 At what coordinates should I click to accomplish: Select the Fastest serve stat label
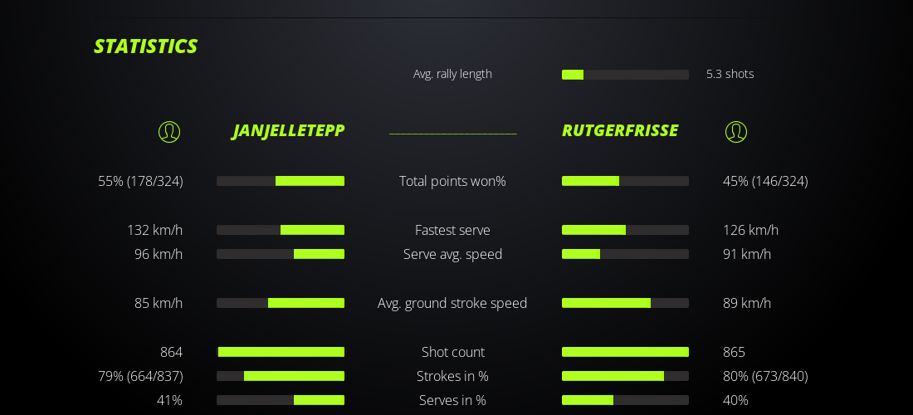452,230
